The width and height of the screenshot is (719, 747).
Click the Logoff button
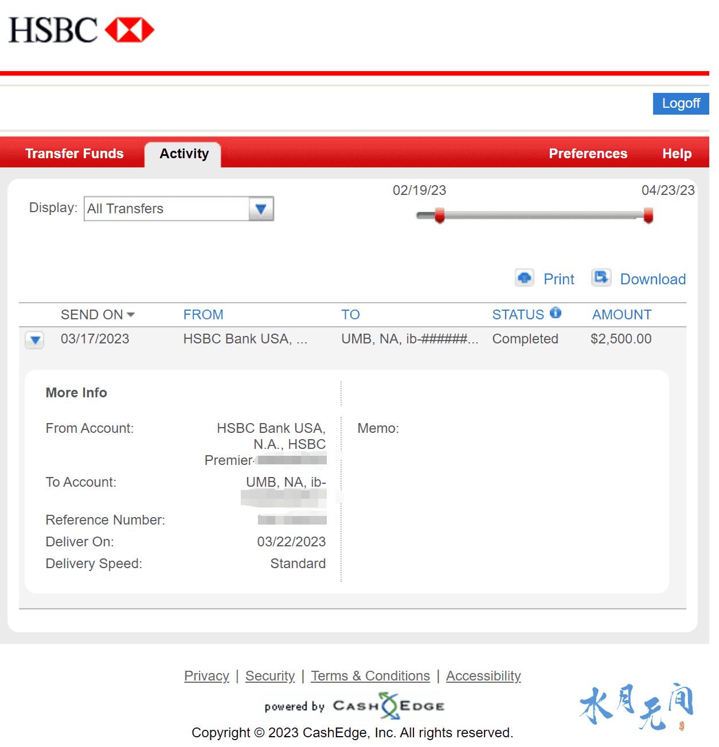[x=681, y=104]
